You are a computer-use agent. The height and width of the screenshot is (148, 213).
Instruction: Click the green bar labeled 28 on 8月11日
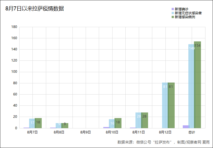pos(144,120)
